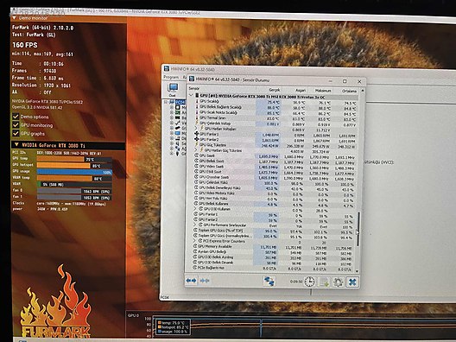The height and width of the screenshot is (342, 456).
Task: Expand GPU Performans Sınırlayıcılar row
Action: click(195, 225)
